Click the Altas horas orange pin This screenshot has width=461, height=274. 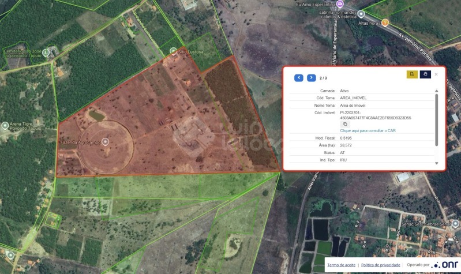pyautogui.click(x=385, y=22)
